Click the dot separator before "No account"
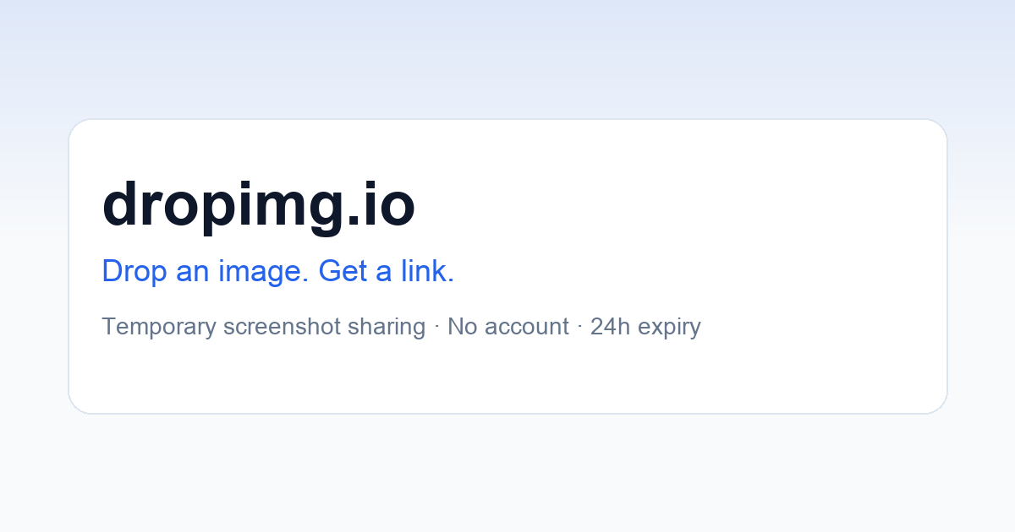Screen dimensions: 1015x532 click(436, 326)
